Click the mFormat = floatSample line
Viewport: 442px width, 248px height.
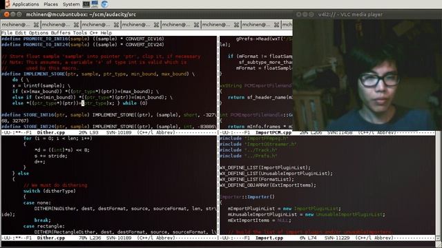265,68
